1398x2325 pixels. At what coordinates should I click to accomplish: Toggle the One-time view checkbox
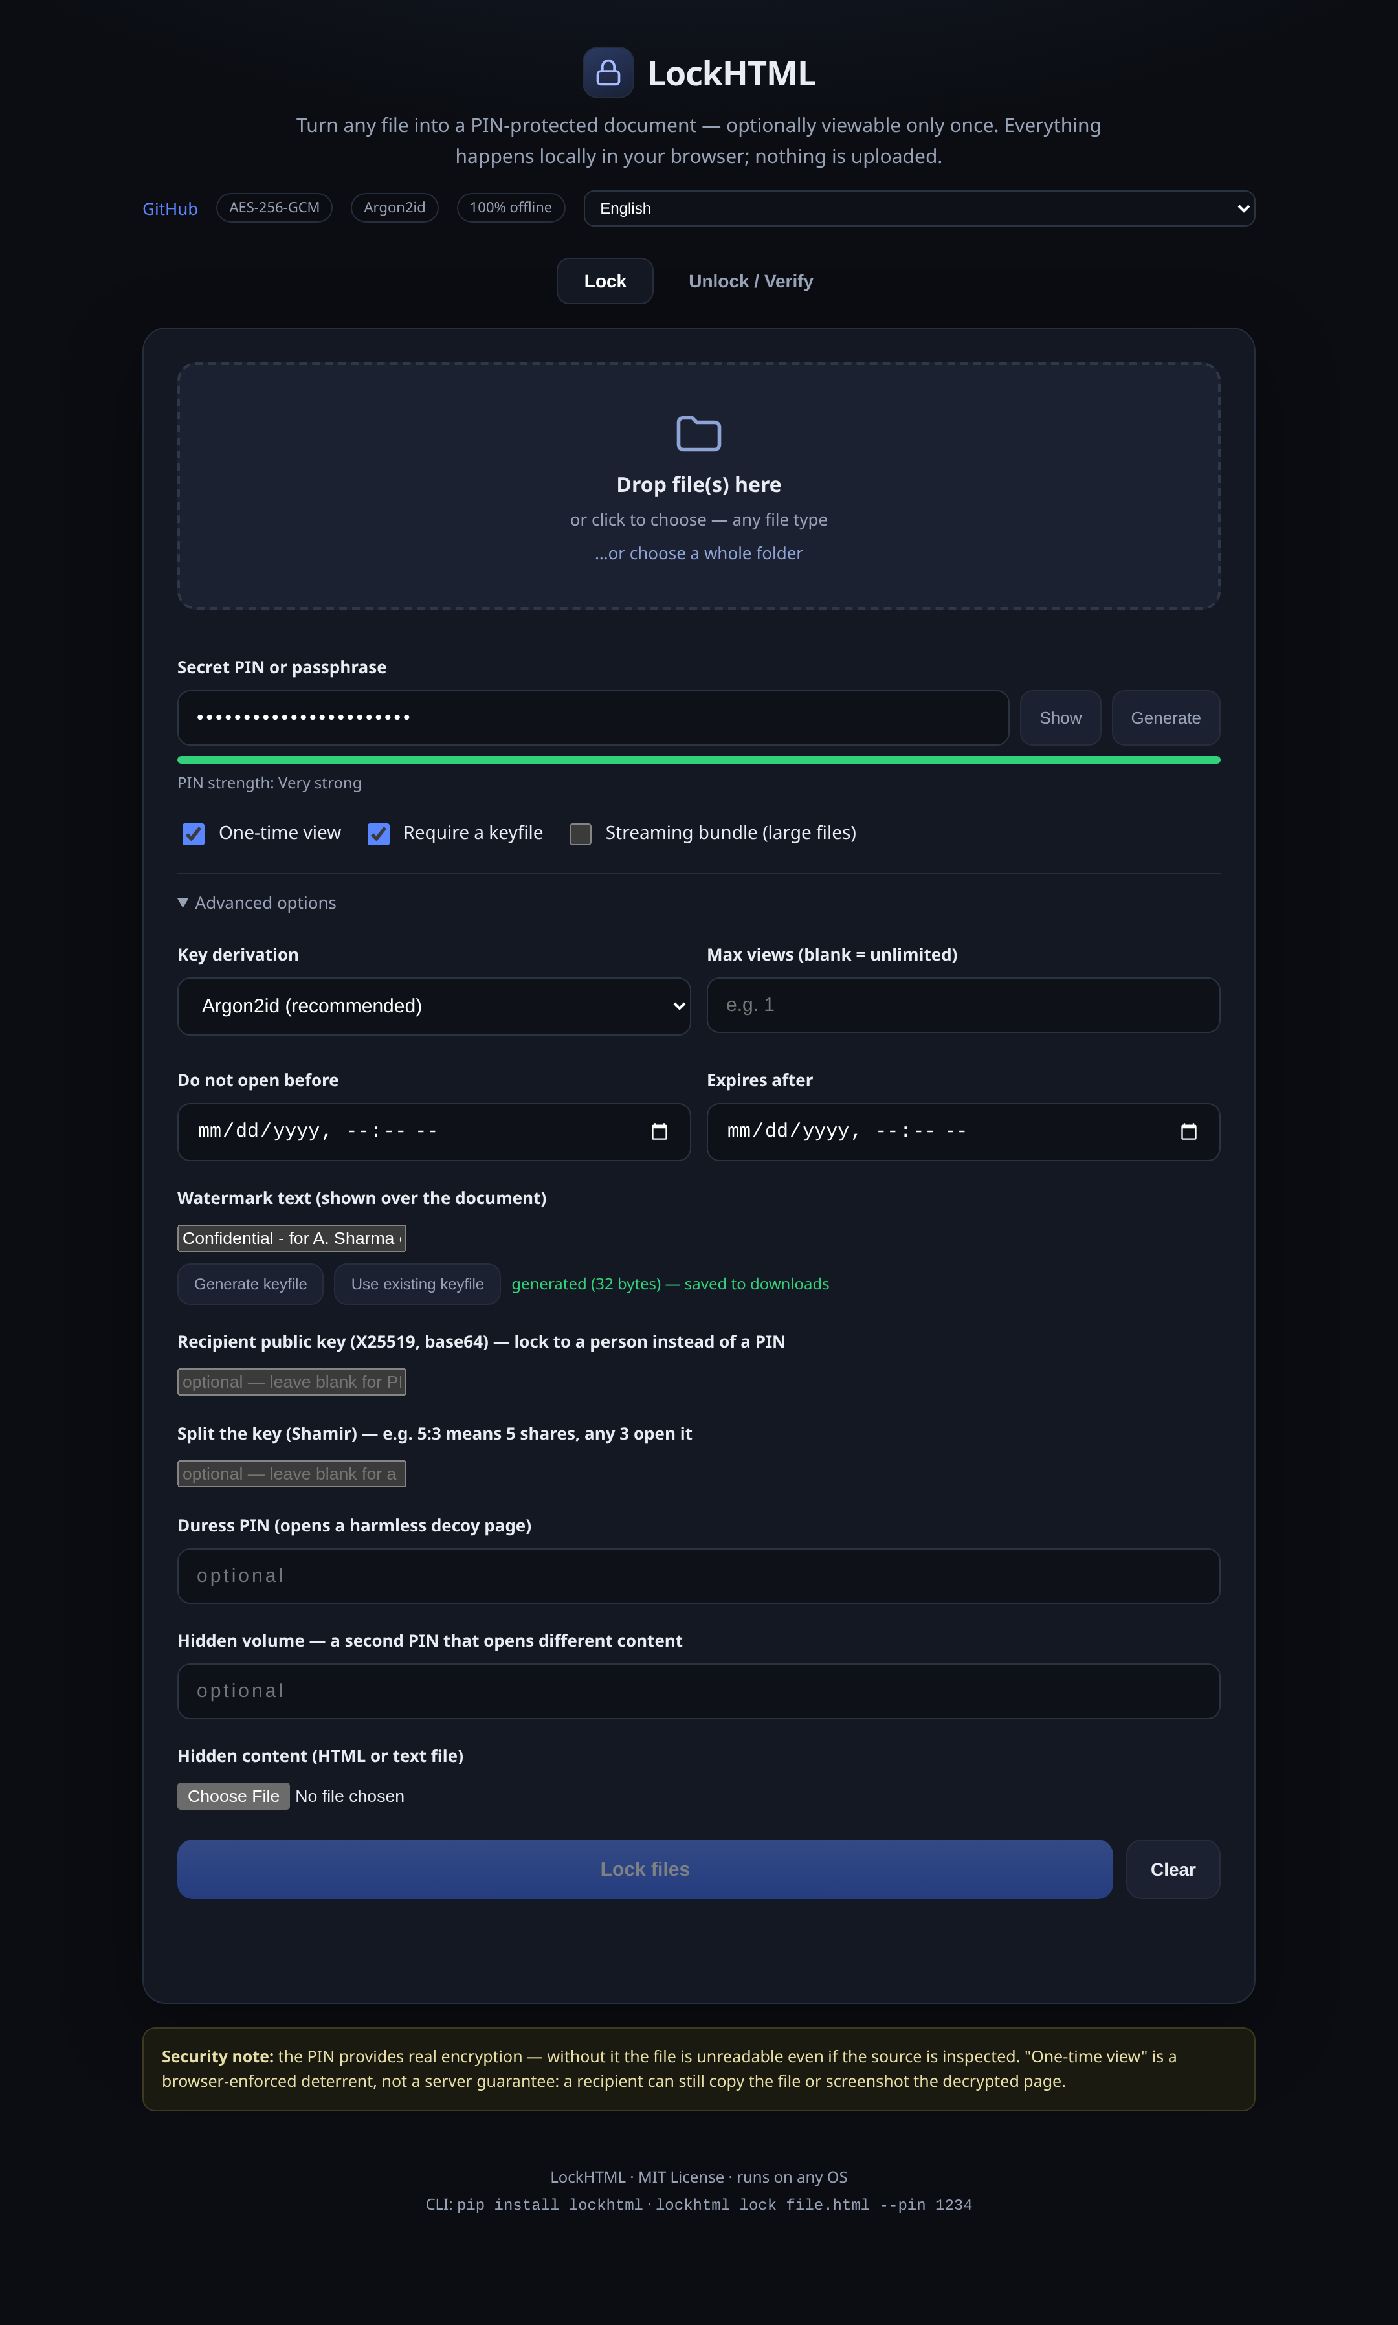[x=193, y=834]
